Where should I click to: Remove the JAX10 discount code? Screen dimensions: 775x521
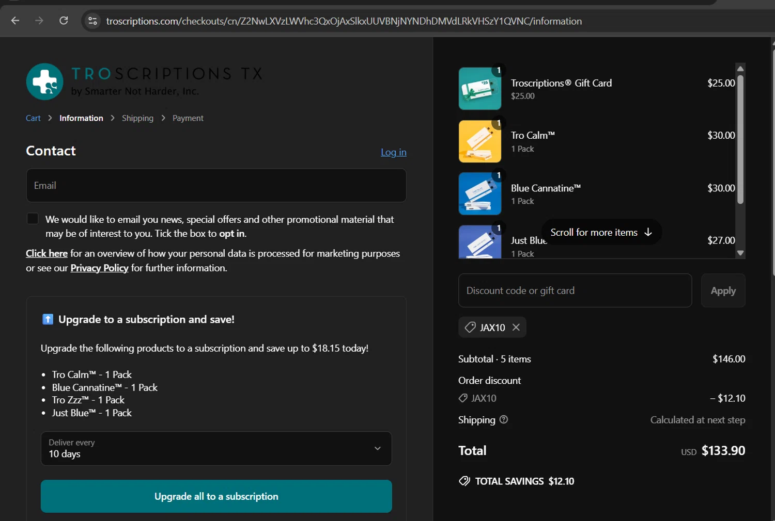[x=516, y=327]
